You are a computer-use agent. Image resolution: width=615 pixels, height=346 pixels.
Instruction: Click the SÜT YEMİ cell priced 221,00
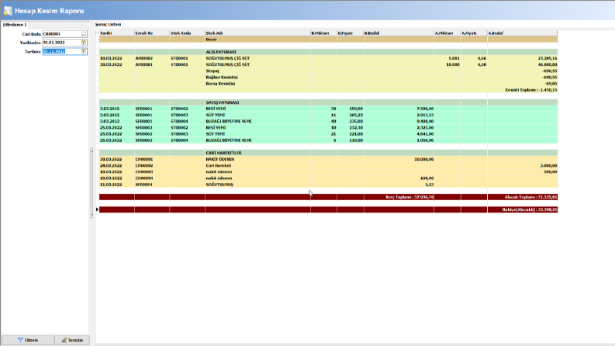click(x=257, y=133)
